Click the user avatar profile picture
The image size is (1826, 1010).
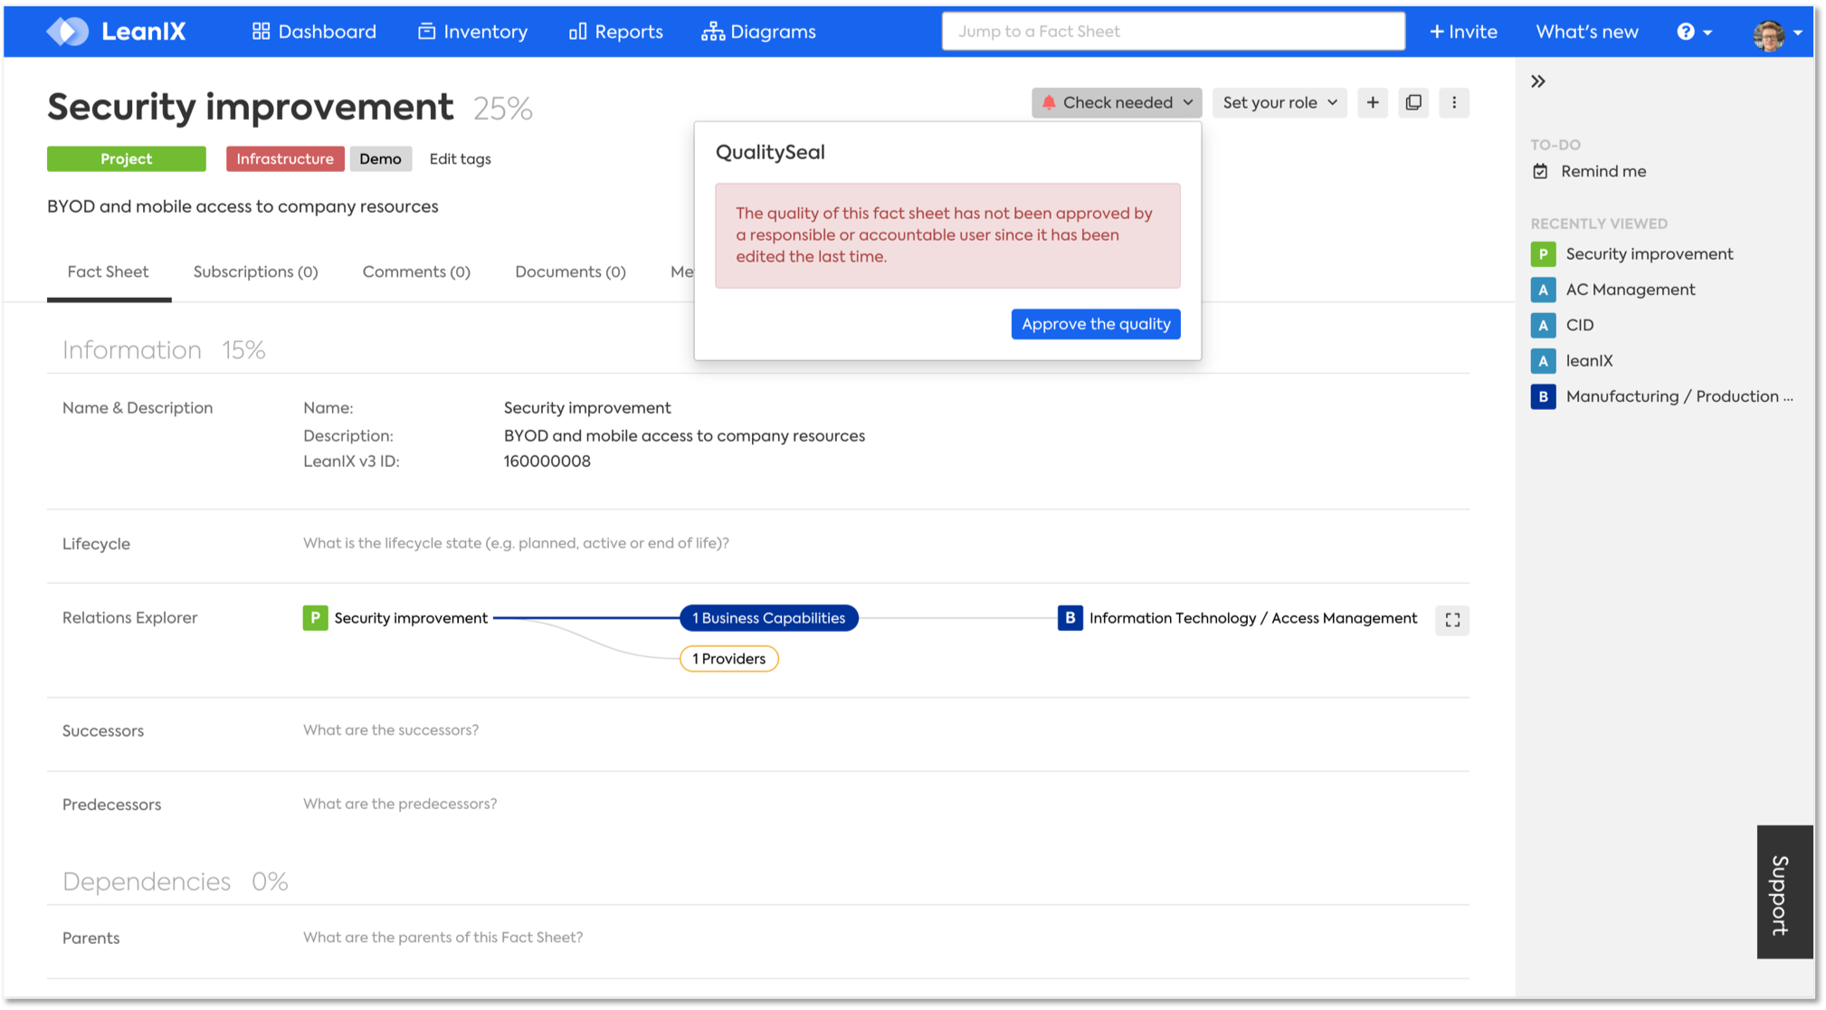pos(1768,33)
